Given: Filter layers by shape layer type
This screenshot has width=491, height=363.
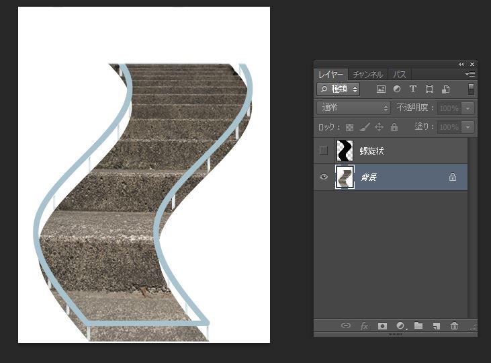Looking at the screenshot, I should [429, 89].
